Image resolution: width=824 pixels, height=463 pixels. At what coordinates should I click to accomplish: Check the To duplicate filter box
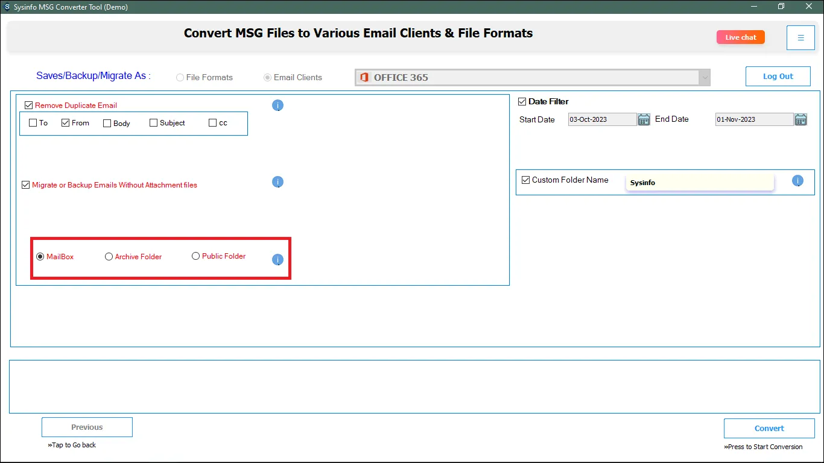[x=33, y=123]
